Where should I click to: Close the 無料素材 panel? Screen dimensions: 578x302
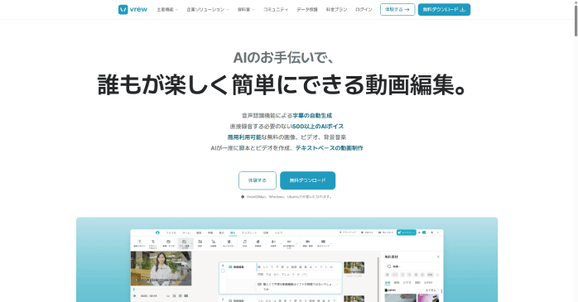438,256
